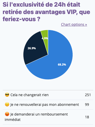
Task: Click 'feriez-vous ?' in the heading
Action: pyautogui.click(x=21, y=19)
